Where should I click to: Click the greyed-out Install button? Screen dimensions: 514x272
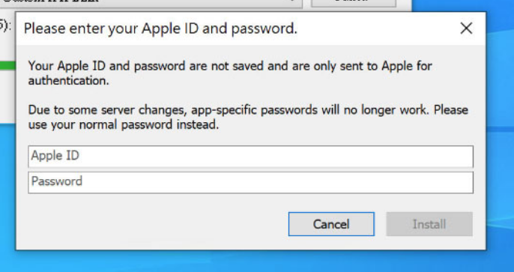429,224
